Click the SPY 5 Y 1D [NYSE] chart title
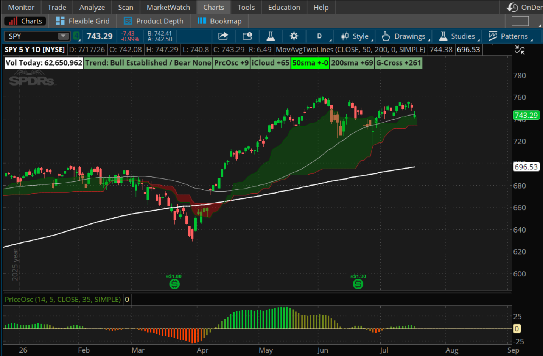Image resolution: width=543 pixels, height=356 pixels. tap(35, 50)
